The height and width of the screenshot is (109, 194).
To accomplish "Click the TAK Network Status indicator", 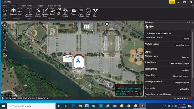I will pyautogui.click(x=182, y=98).
